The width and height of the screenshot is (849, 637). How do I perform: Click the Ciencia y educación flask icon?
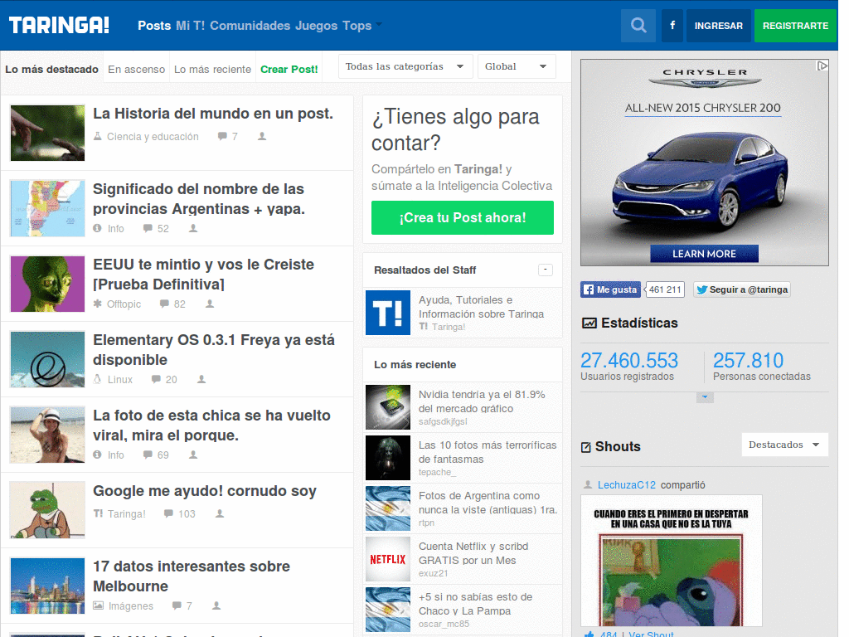[x=98, y=136]
